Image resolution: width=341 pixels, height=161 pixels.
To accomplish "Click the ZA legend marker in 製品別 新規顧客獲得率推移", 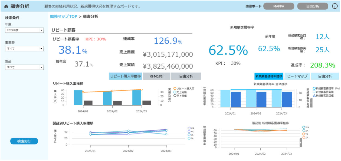I will 304,137.
